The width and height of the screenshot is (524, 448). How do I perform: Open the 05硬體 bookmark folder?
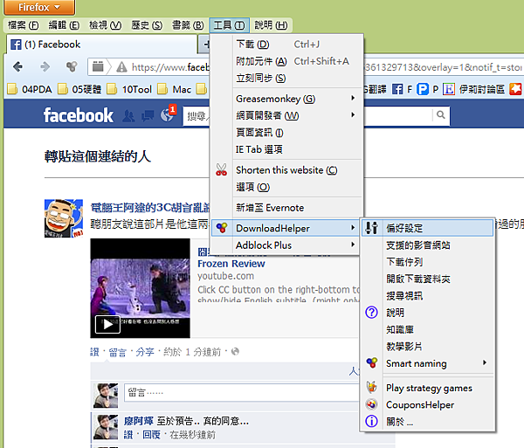tap(79, 89)
